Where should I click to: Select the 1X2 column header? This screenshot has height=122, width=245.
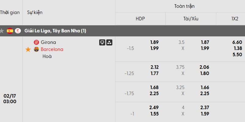[235, 19]
